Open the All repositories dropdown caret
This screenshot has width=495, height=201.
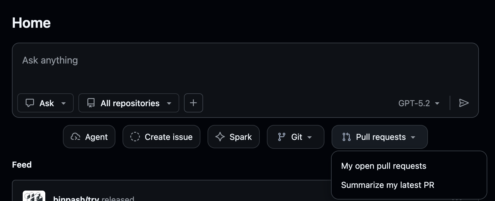[x=169, y=103]
